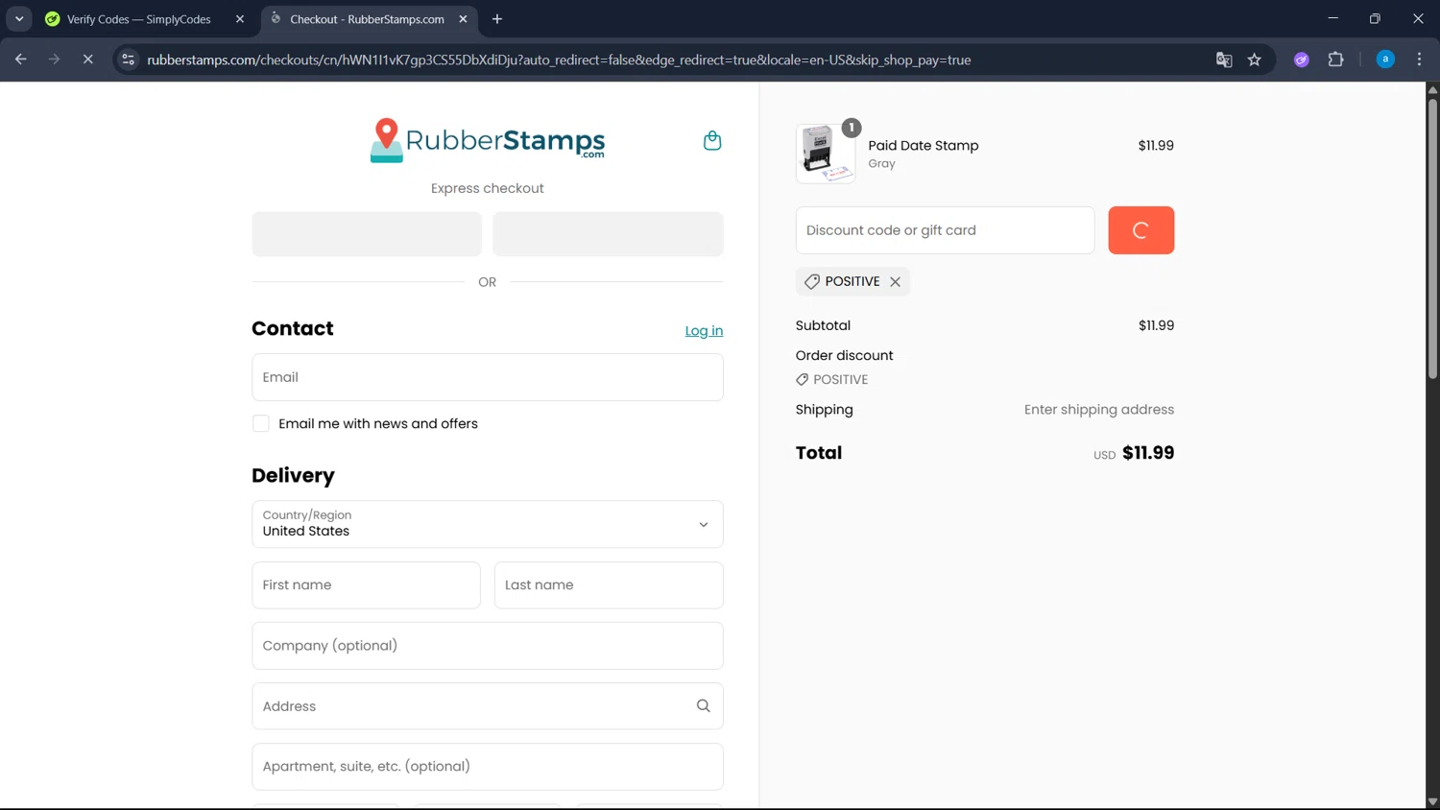Click the page vertical scrollbar
The height and width of the screenshot is (810, 1440).
pos(1432,238)
